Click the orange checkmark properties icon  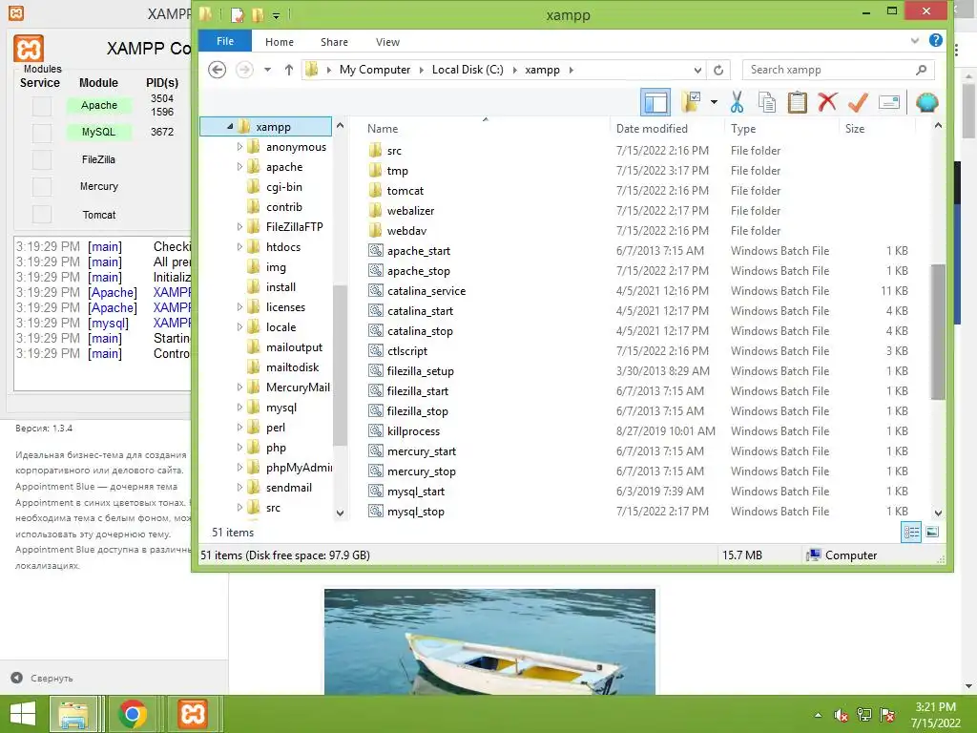[x=858, y=102]
